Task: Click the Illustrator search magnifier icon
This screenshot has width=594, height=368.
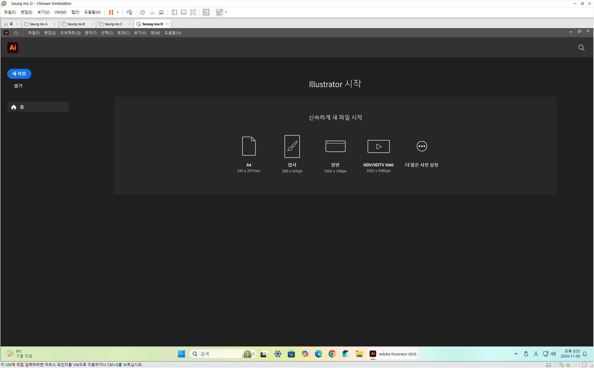Action: click(x=581, y=48)
